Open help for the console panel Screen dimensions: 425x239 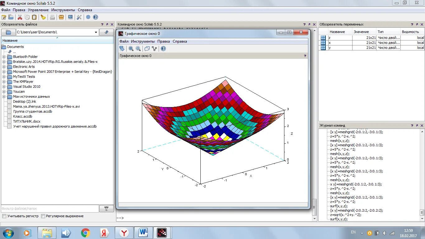coord(304,24)
